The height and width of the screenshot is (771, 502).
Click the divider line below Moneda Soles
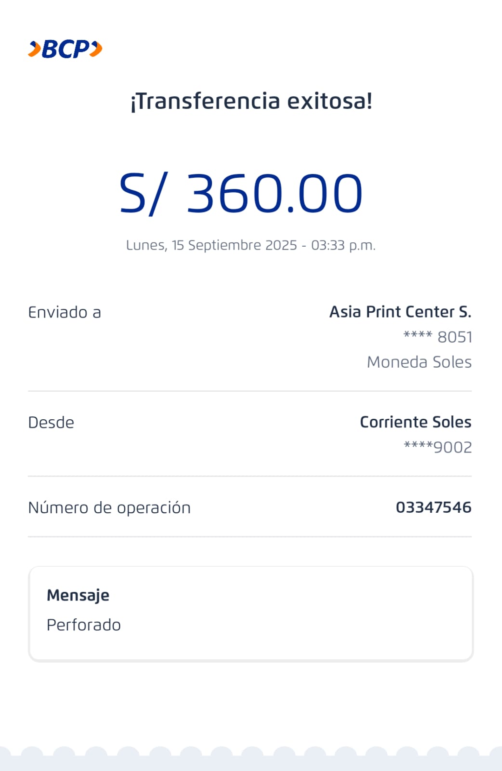coord(250,391)
